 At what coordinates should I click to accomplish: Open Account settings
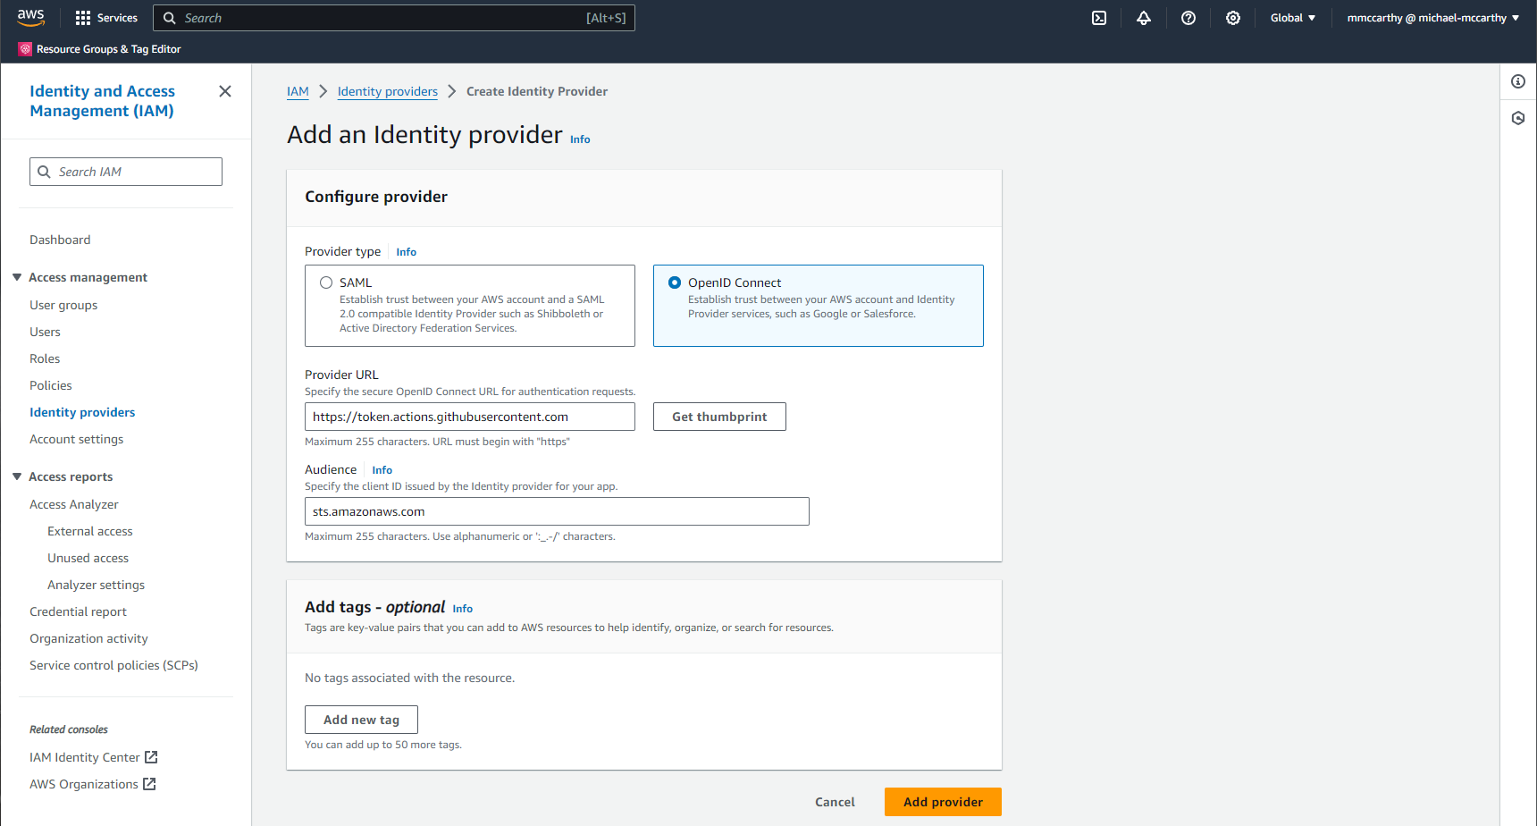click(x=77, y=439)
